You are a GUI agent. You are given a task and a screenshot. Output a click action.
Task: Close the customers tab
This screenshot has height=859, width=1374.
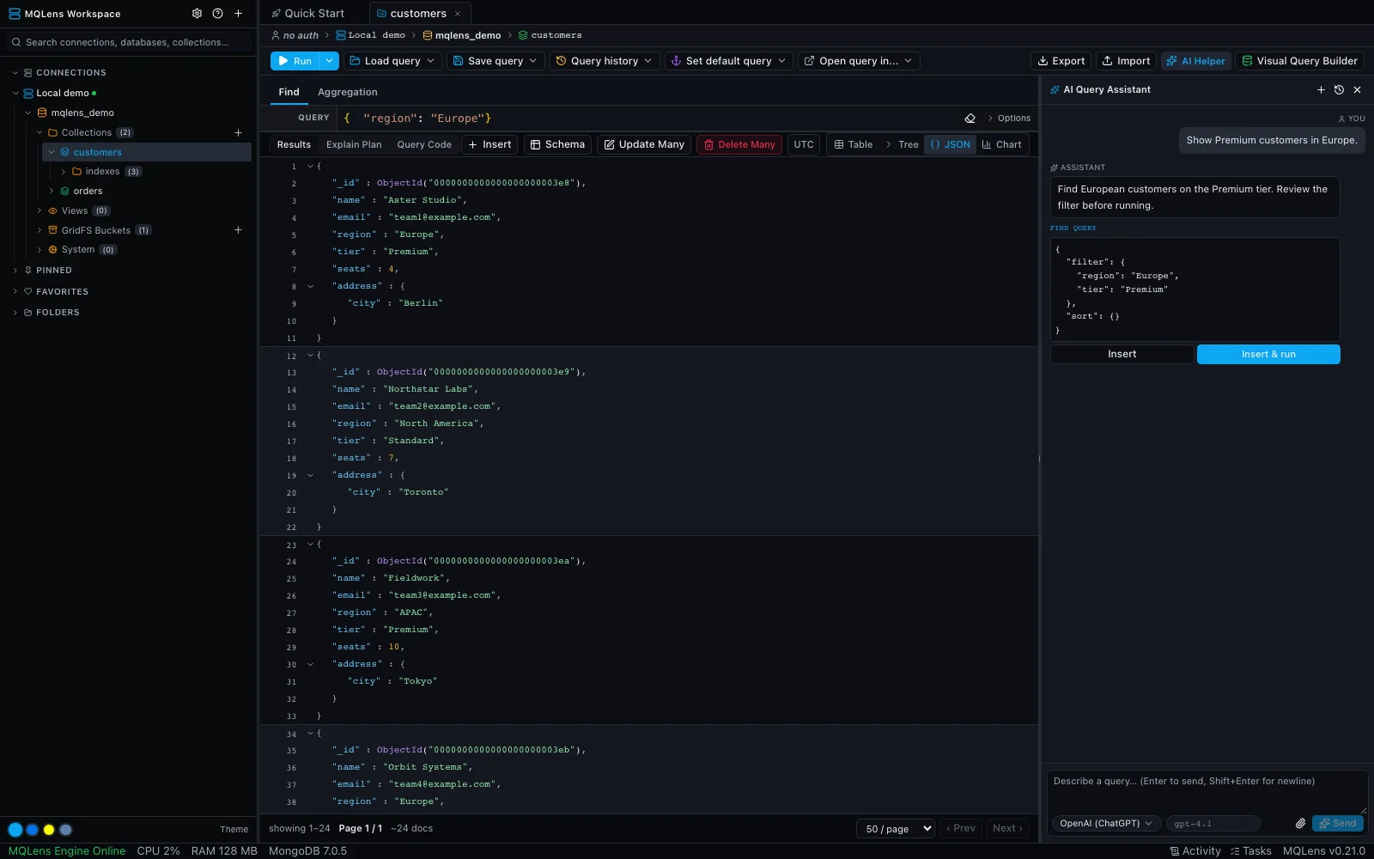point(458,14)
